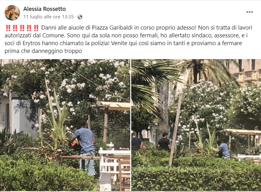The image size is (261, 192).
Task: Click the red double exclamation emojis
Action: [x=22, y=28]
